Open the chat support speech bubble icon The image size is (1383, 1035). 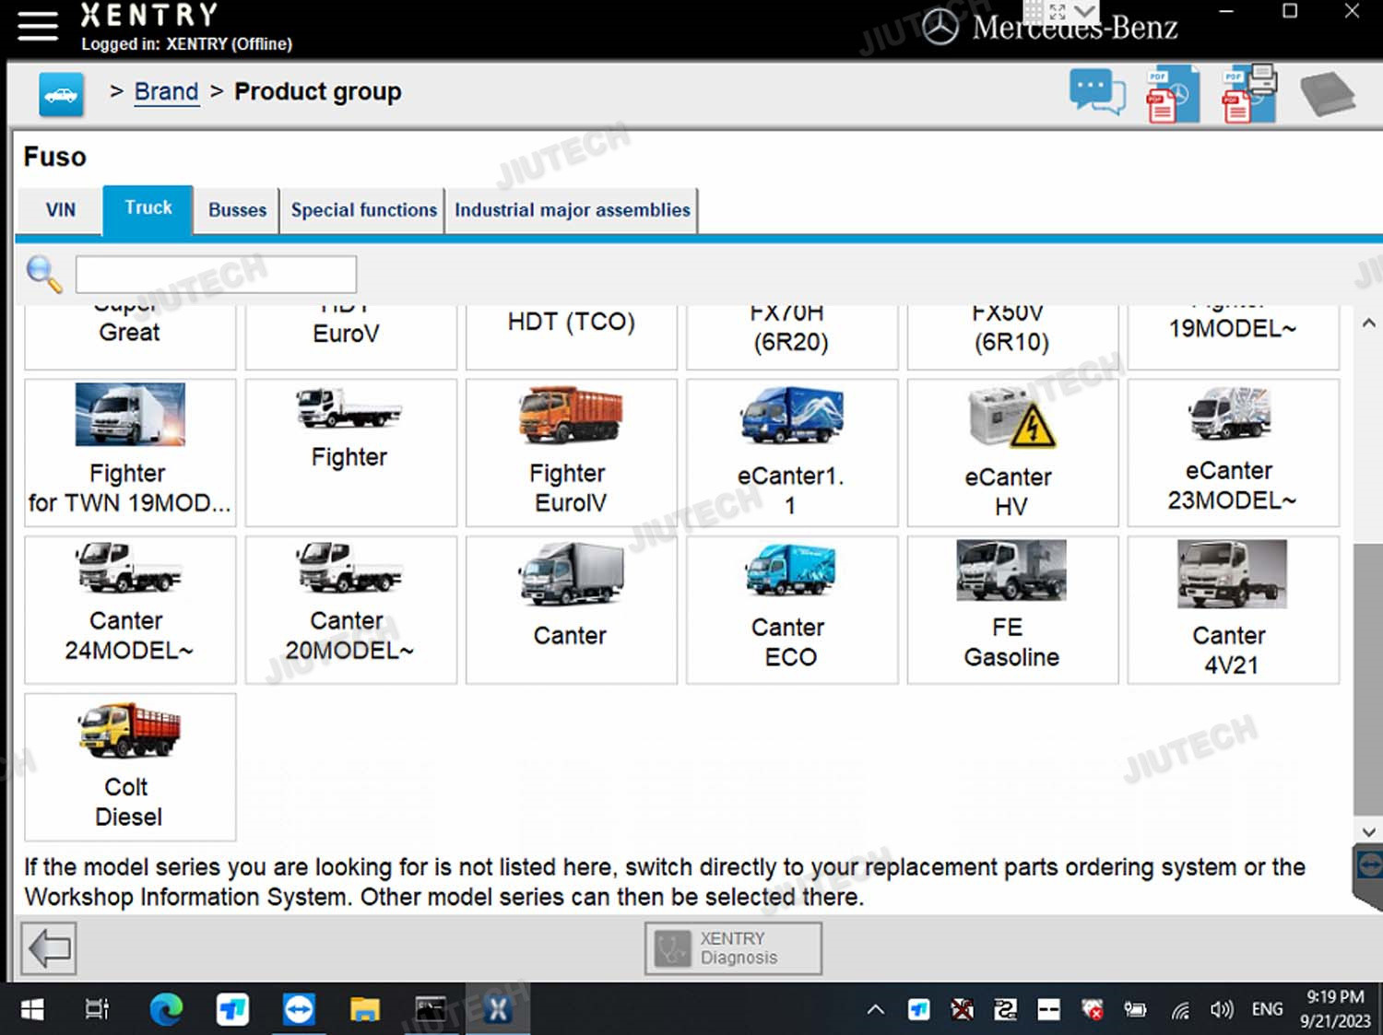1096,93
